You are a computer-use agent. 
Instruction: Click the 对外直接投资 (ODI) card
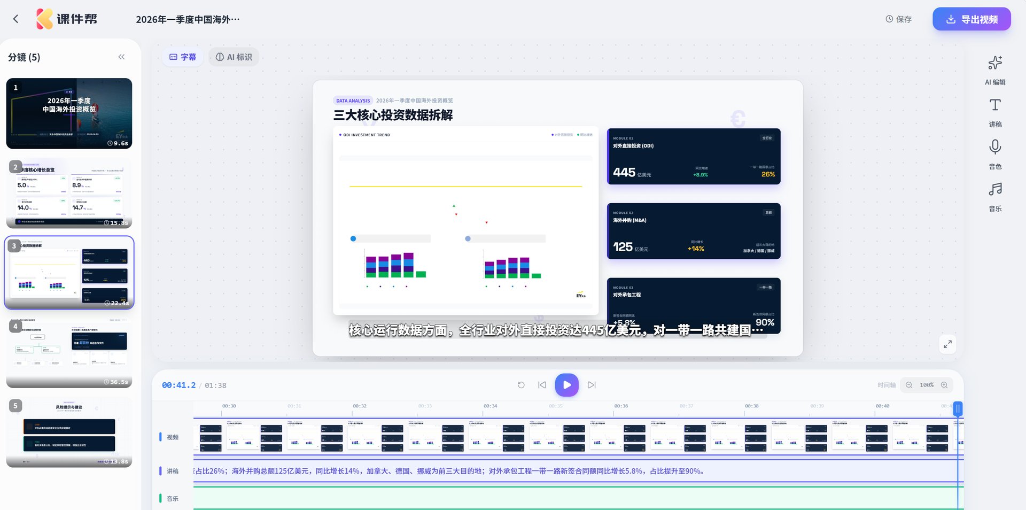[x=694, y=156]
